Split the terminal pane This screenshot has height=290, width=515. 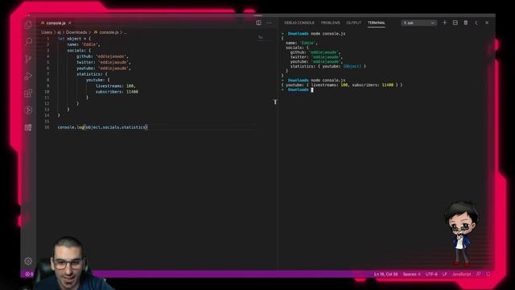(455, 23)
